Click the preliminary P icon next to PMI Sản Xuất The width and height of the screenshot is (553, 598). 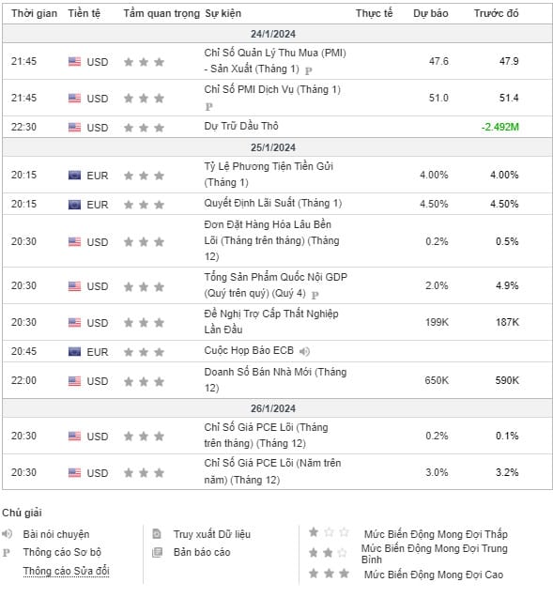(309, 70)
